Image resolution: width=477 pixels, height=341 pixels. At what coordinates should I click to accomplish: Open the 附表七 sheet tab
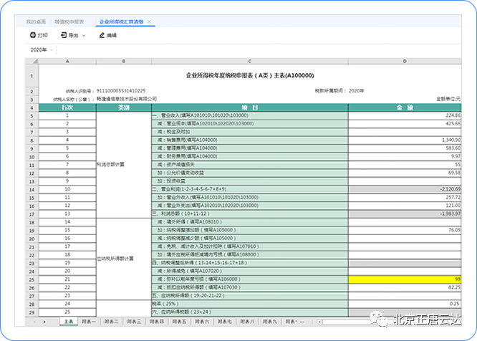click(x=224, y=322)
